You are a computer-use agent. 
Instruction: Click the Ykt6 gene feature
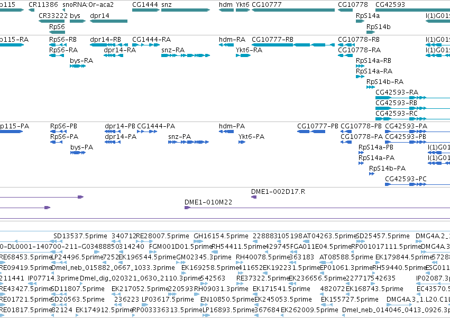click(x=243, y=10)
